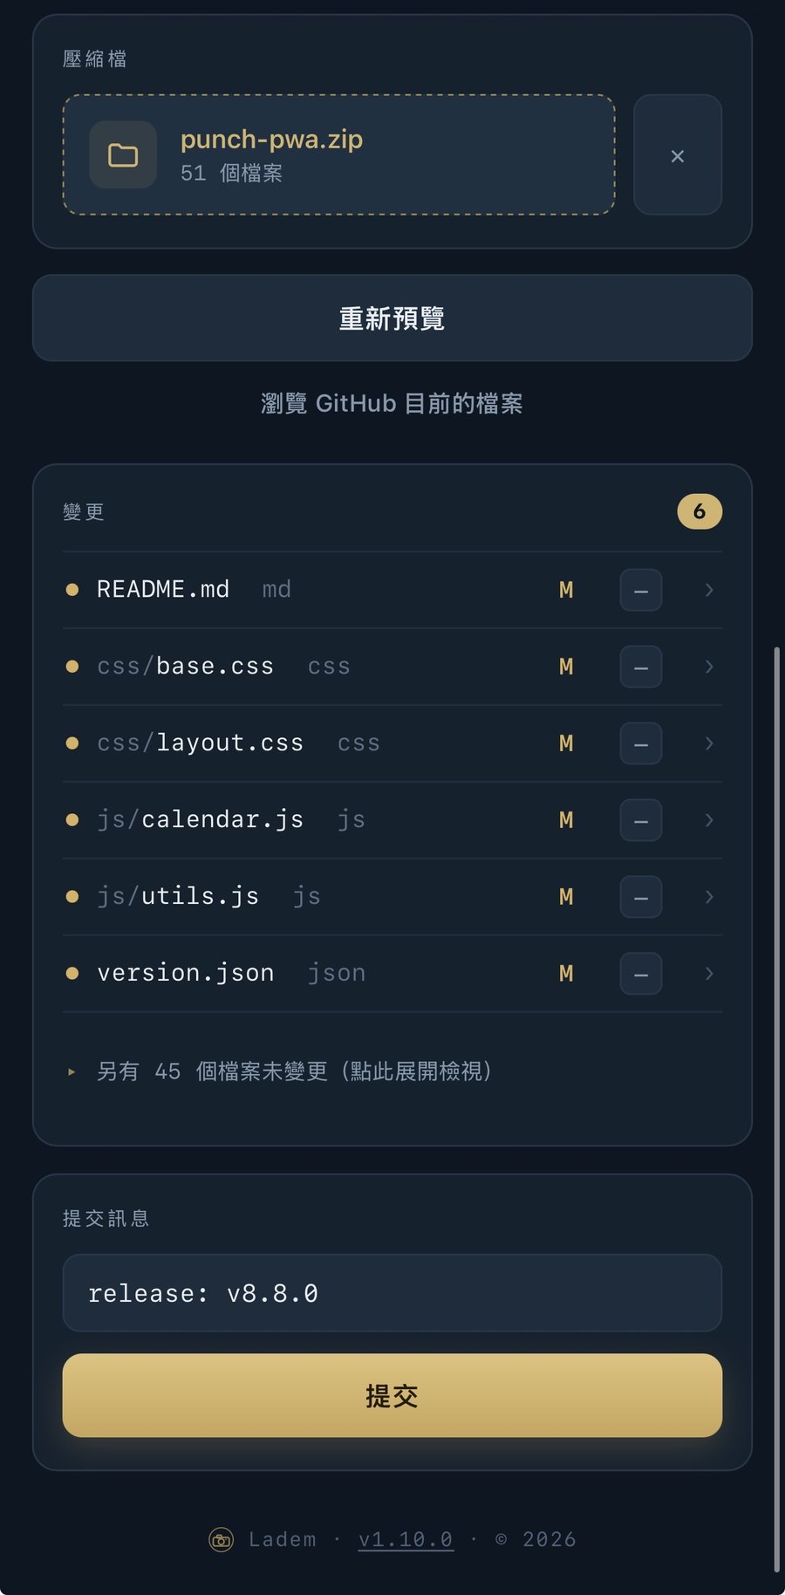Open the js/calendar.js file row
Viewport: 785px width, 1595px height.
[392, 820]
